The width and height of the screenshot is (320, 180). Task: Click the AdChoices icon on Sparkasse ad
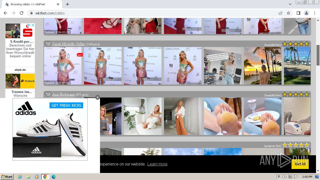(x=29, y=25)
